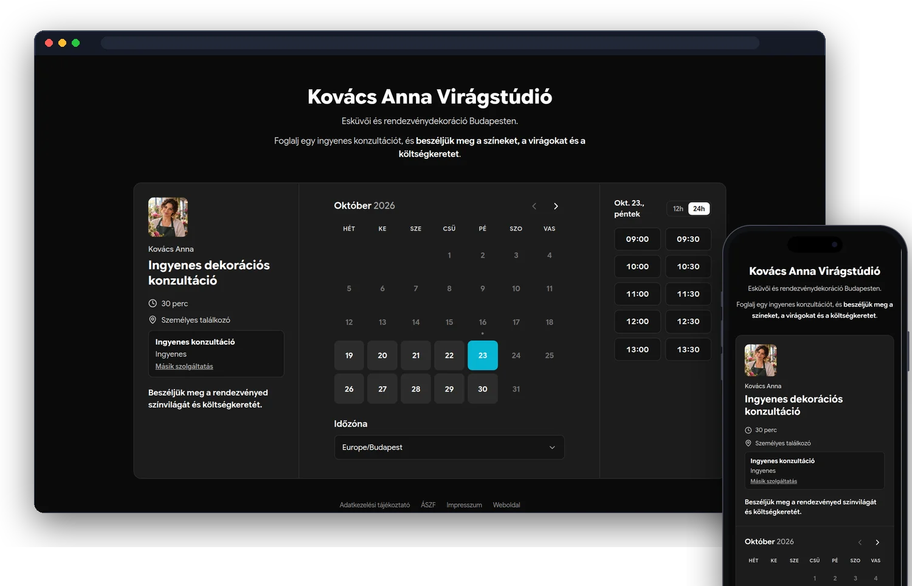Click previous month arrow on phone calendar

(x=860, y=542)
